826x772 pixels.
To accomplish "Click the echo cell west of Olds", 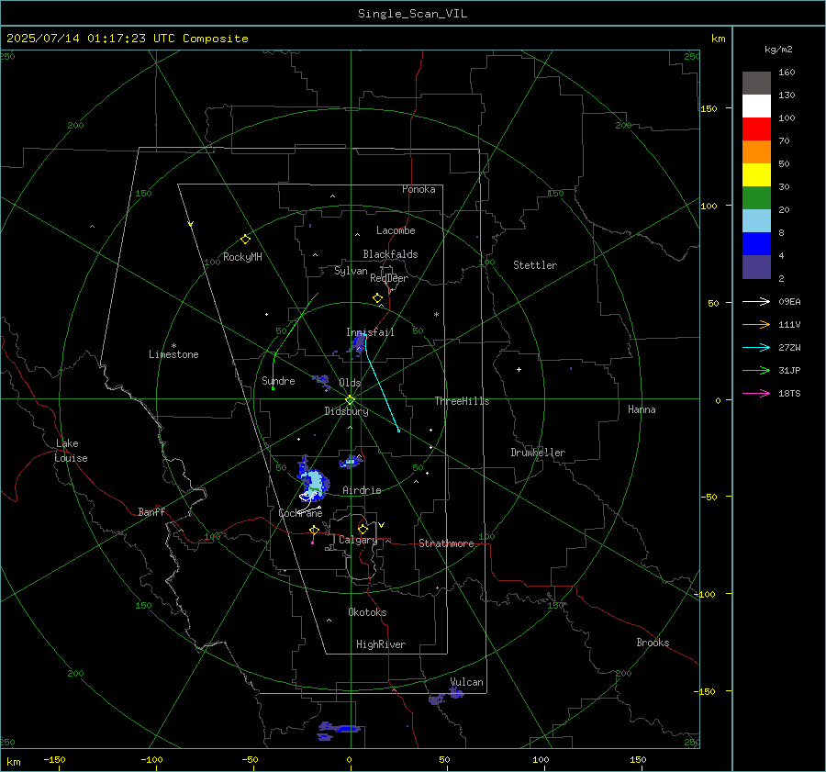I will point(321,380).
